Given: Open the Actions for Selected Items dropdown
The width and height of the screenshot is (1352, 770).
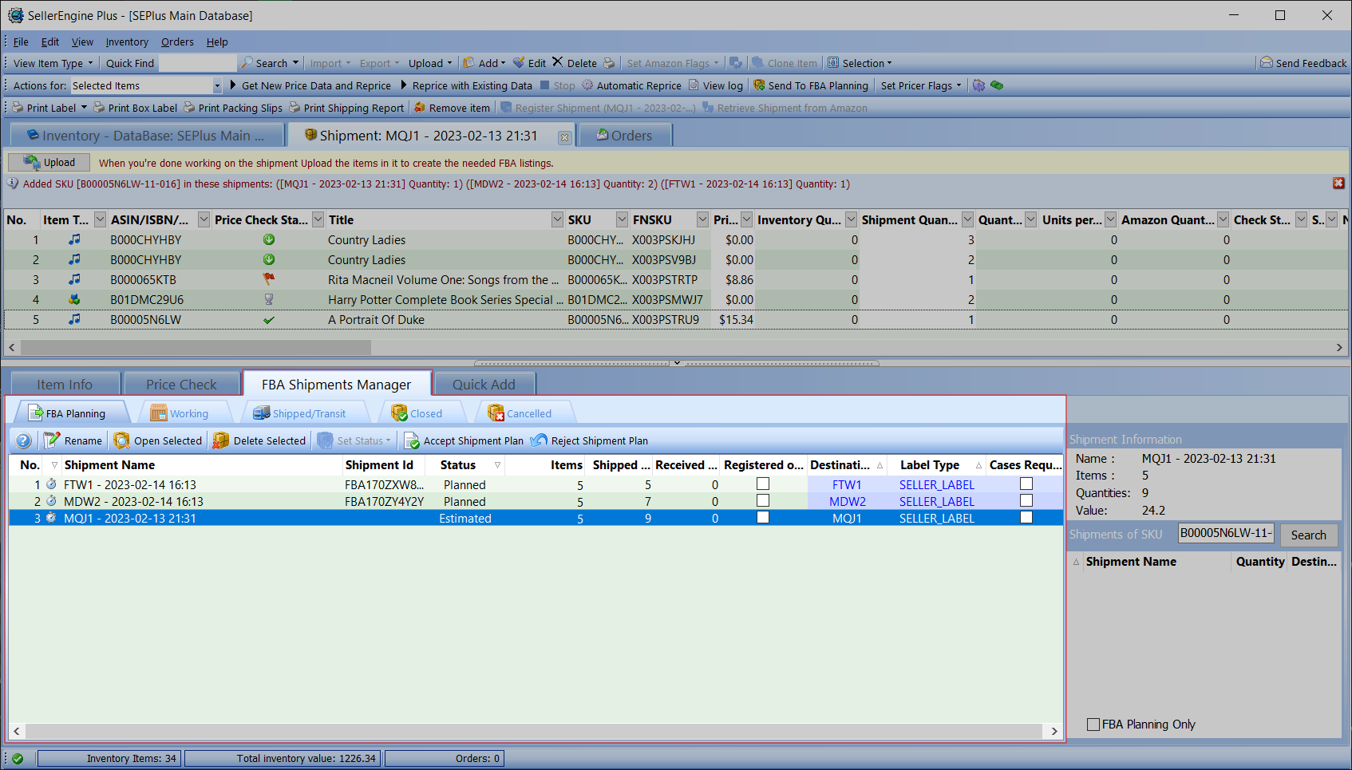Looking at the screenshot, I should tap(216, 85).
